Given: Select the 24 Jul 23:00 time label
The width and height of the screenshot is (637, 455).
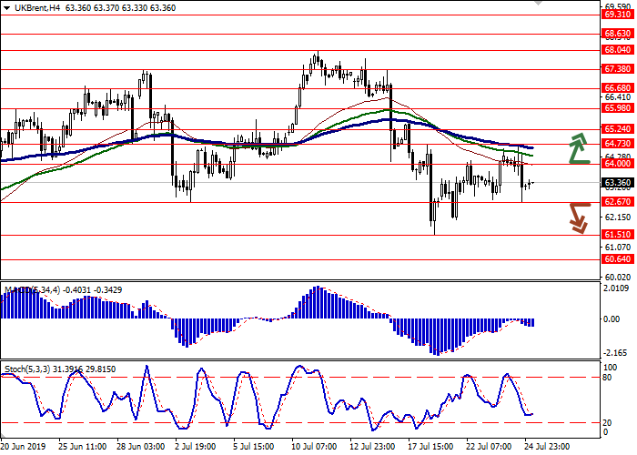Looking at the screenshot, I should 544,447.
